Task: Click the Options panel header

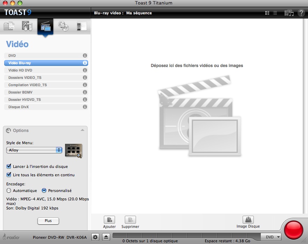Action: pyautogui.click(x=45, y=130)
